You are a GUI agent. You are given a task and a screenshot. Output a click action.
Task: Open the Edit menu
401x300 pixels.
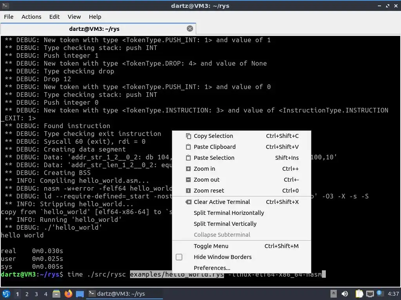54,17
